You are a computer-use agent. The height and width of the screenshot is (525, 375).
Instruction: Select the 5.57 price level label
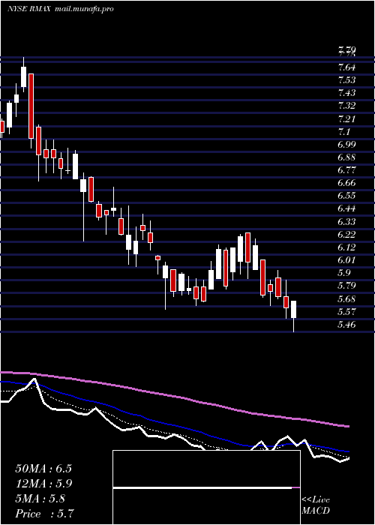(346, 312)
